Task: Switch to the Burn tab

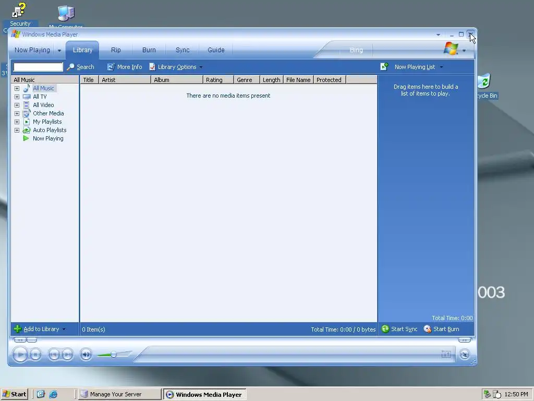Action: click(x=149, y=50)
